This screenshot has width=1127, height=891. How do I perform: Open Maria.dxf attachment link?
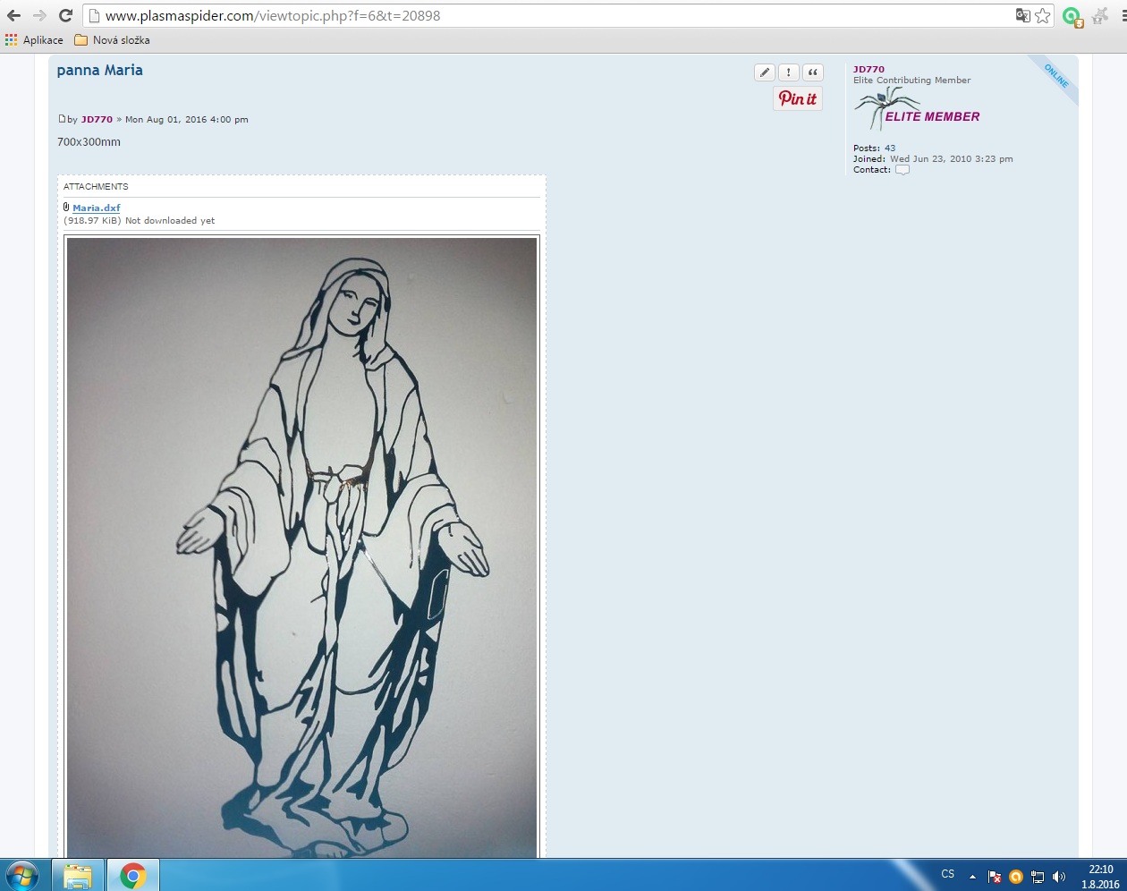[96, 208]
